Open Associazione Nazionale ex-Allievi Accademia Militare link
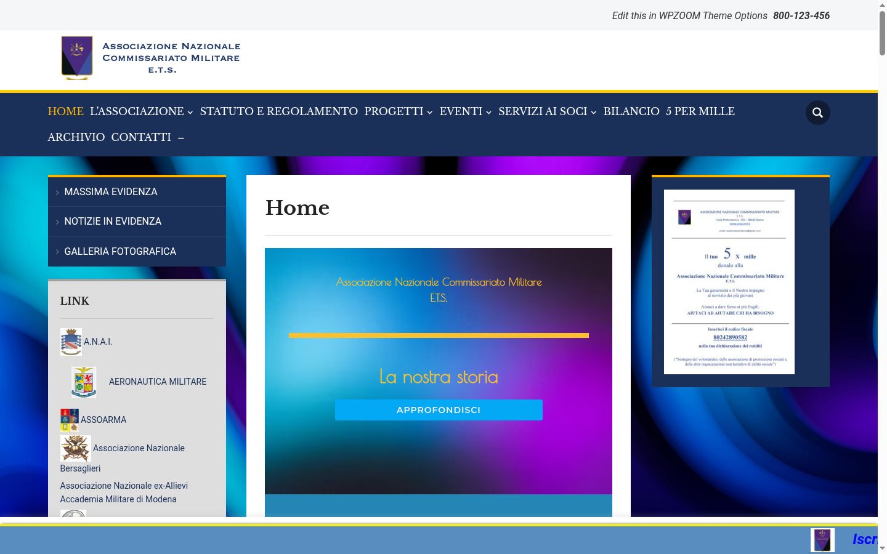The width and height of the screenshot is (887, 554). click(124, 492)
